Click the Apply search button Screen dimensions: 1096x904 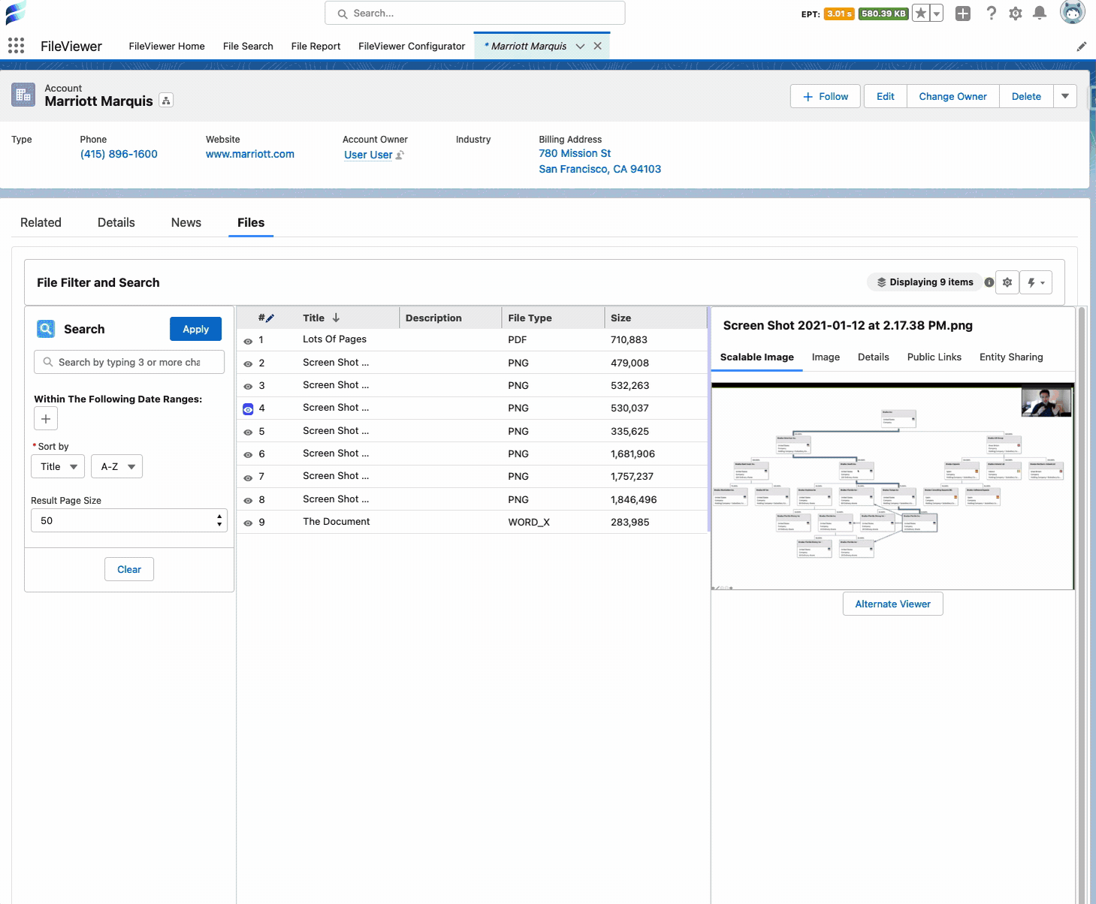pyautogui.click(x=195, y=329)
